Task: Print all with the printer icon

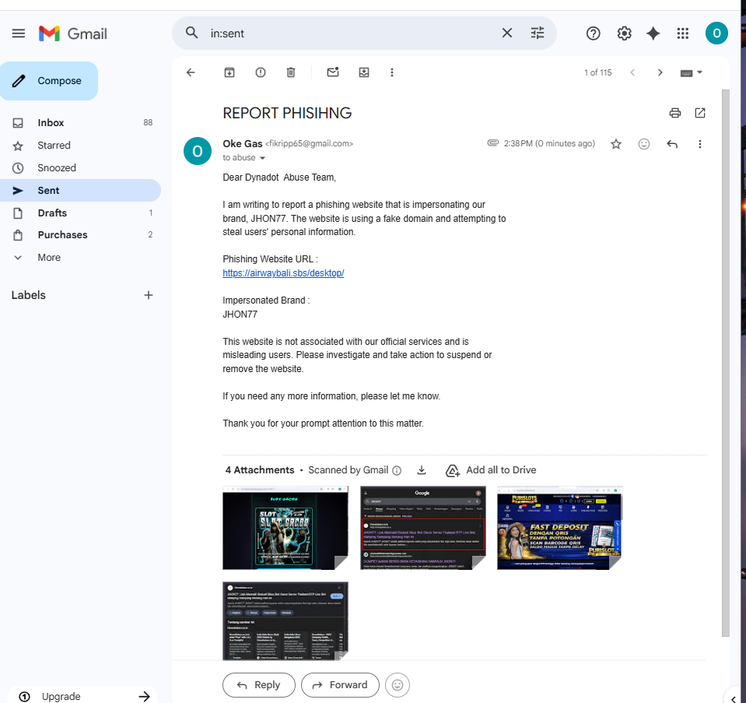Action: 674,113
